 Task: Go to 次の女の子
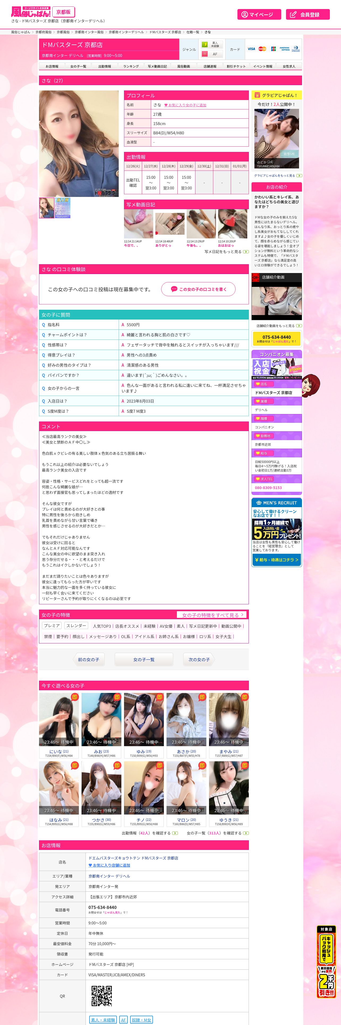[x=199, y=659]
